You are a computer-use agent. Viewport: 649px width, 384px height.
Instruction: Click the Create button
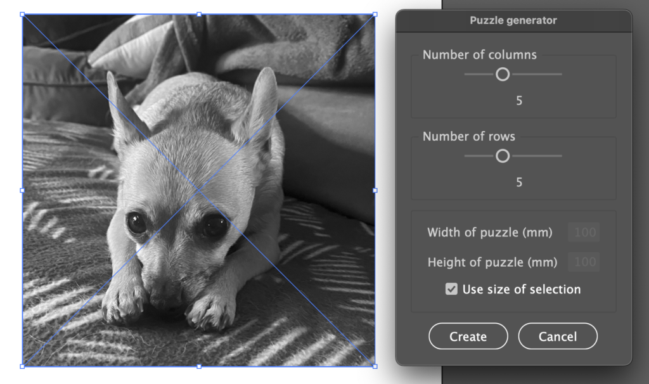pyautogui.click(x=468, y=336)
